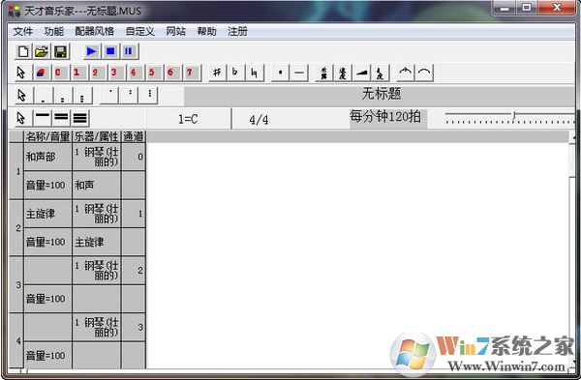
Task: Click track 1 instrument 钢琴 cell
Action: point(96,157)
